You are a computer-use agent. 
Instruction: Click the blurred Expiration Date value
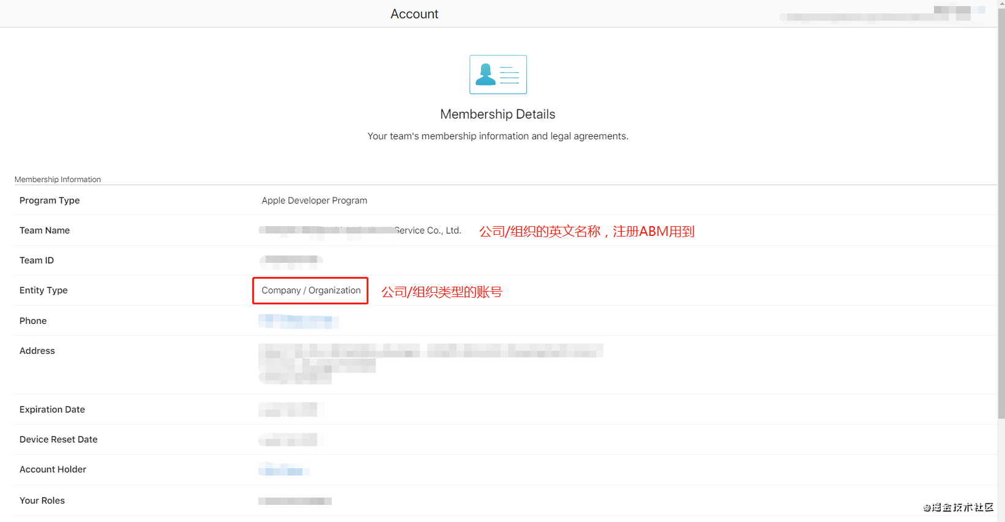tap(291, 410)
